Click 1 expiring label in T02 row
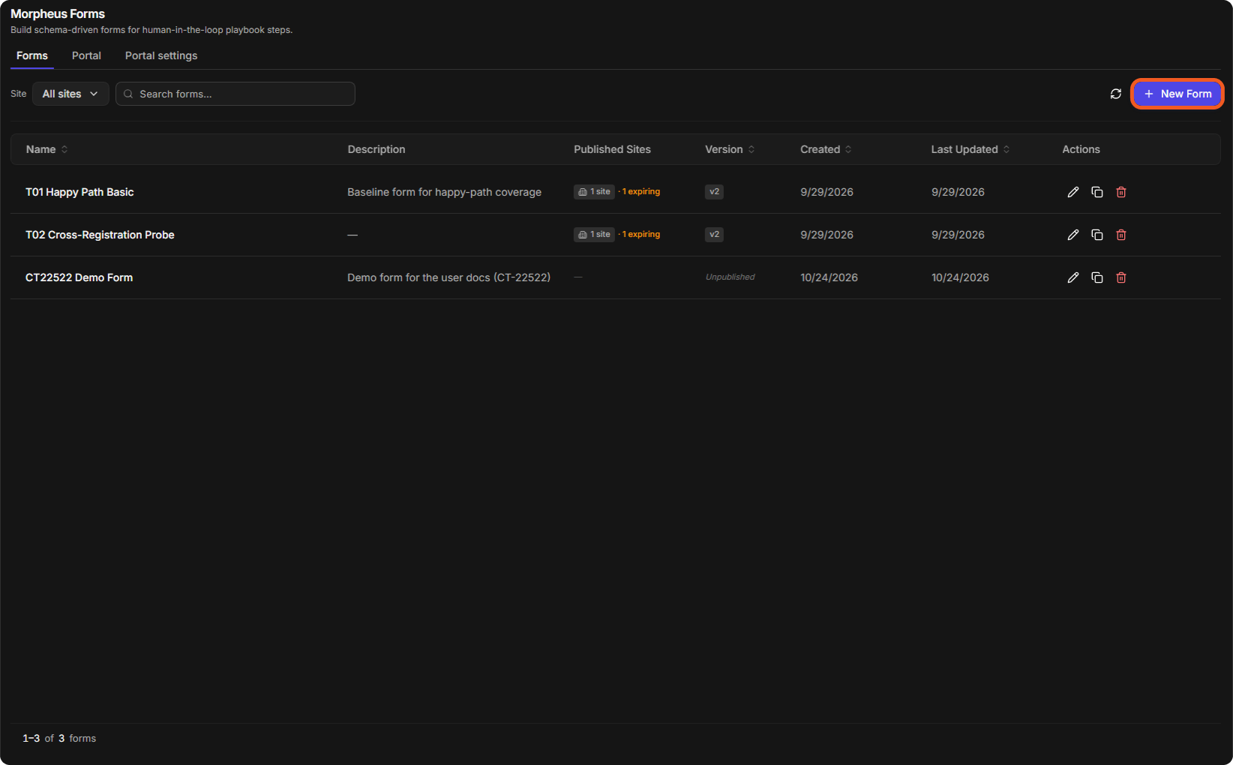This screenshot has height=765, width=1233. point(640,235)
